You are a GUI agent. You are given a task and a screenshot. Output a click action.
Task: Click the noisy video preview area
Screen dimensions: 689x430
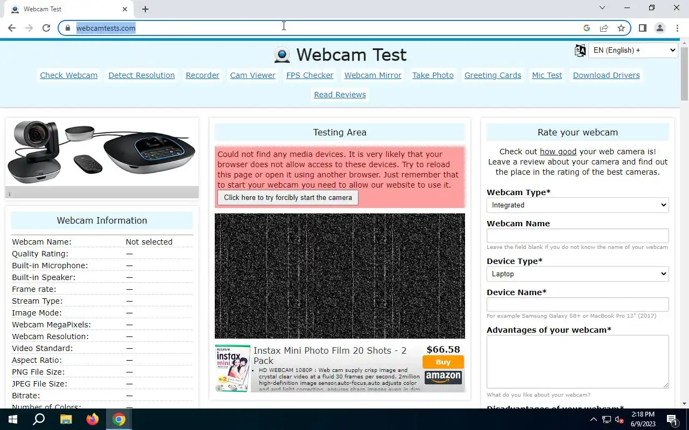tap(340, 276)
